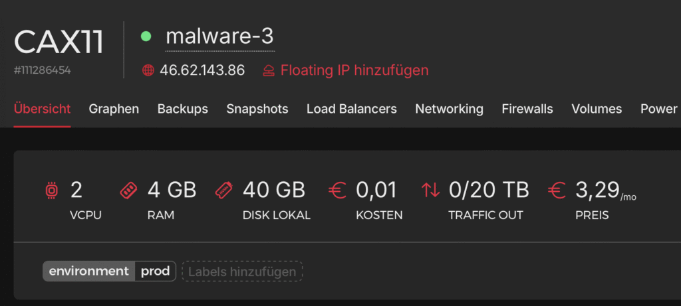Click the Floating IP hinzufügen link
The height and width of the screenshot is (306, 681).
[354, 70]
